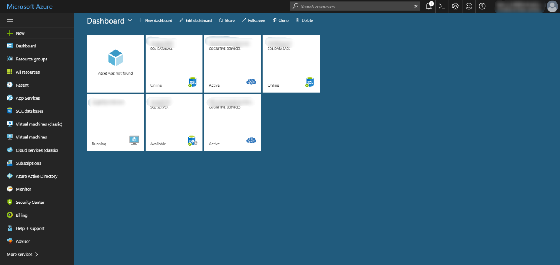Open Subscriptions in the sidebar
The width and height of the screenshot is (560, 265).
tap(28, 163)
